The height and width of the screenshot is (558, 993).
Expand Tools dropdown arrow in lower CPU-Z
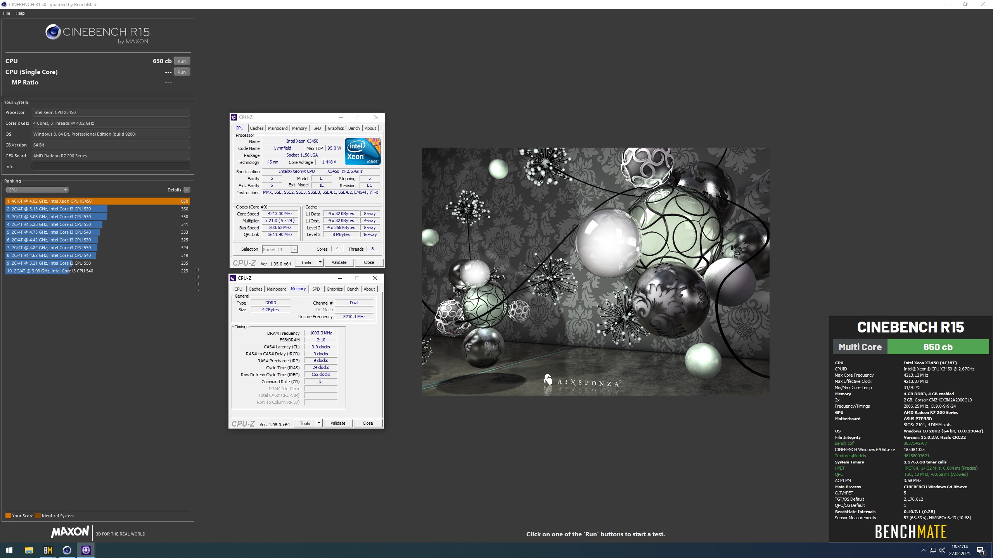pyautogui.click(x=319, y=423)
